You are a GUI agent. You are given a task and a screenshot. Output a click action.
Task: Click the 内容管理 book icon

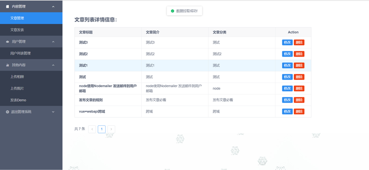click(7, 6)
